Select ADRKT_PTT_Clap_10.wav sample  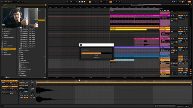coord(29,37)
